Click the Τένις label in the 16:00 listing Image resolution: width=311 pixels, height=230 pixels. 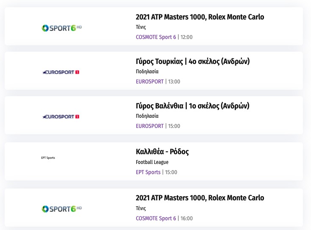click(141, 208)
